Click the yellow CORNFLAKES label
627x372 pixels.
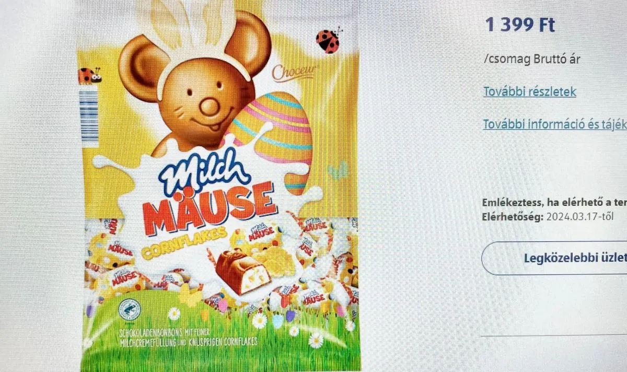(x=184, y=243)
